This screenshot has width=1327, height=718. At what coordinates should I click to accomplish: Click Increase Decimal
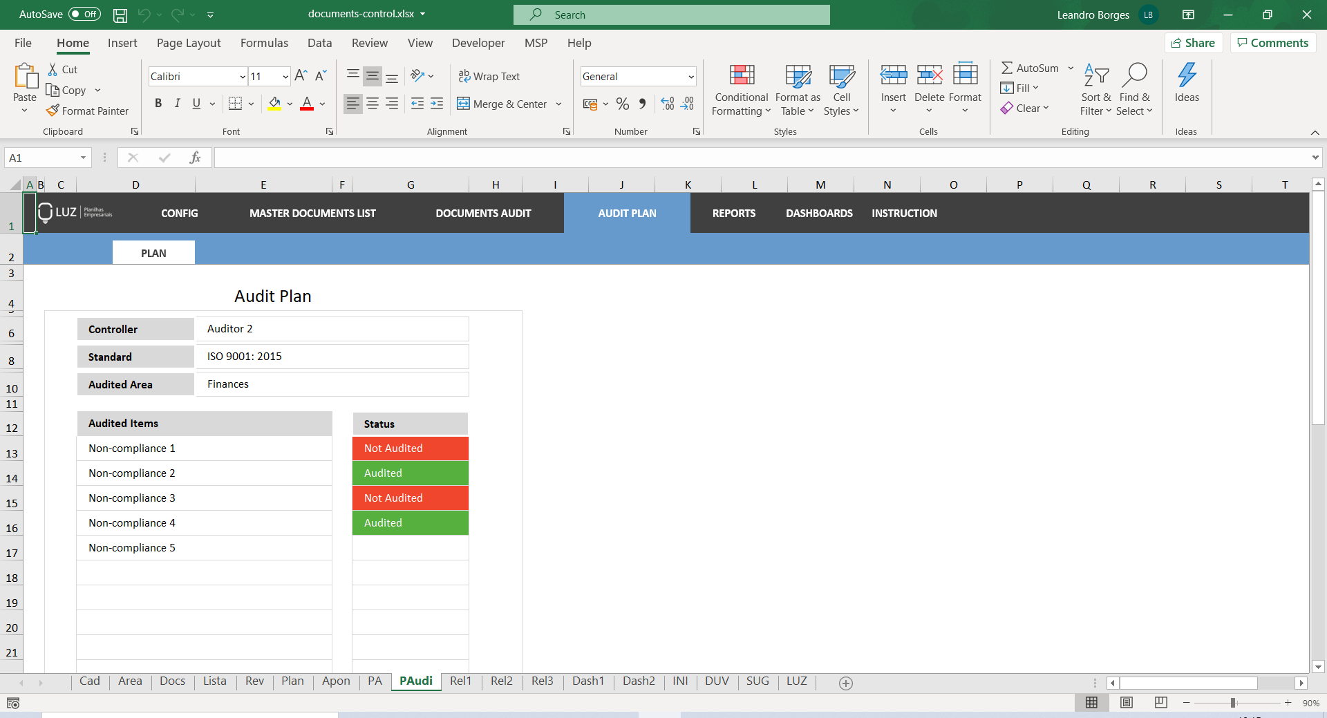[667, 104]
